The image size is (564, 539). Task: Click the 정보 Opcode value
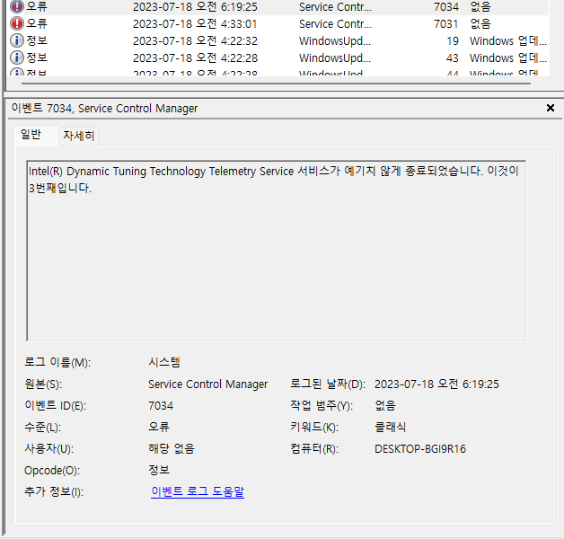pyautogui.click(x=159, y=470)
